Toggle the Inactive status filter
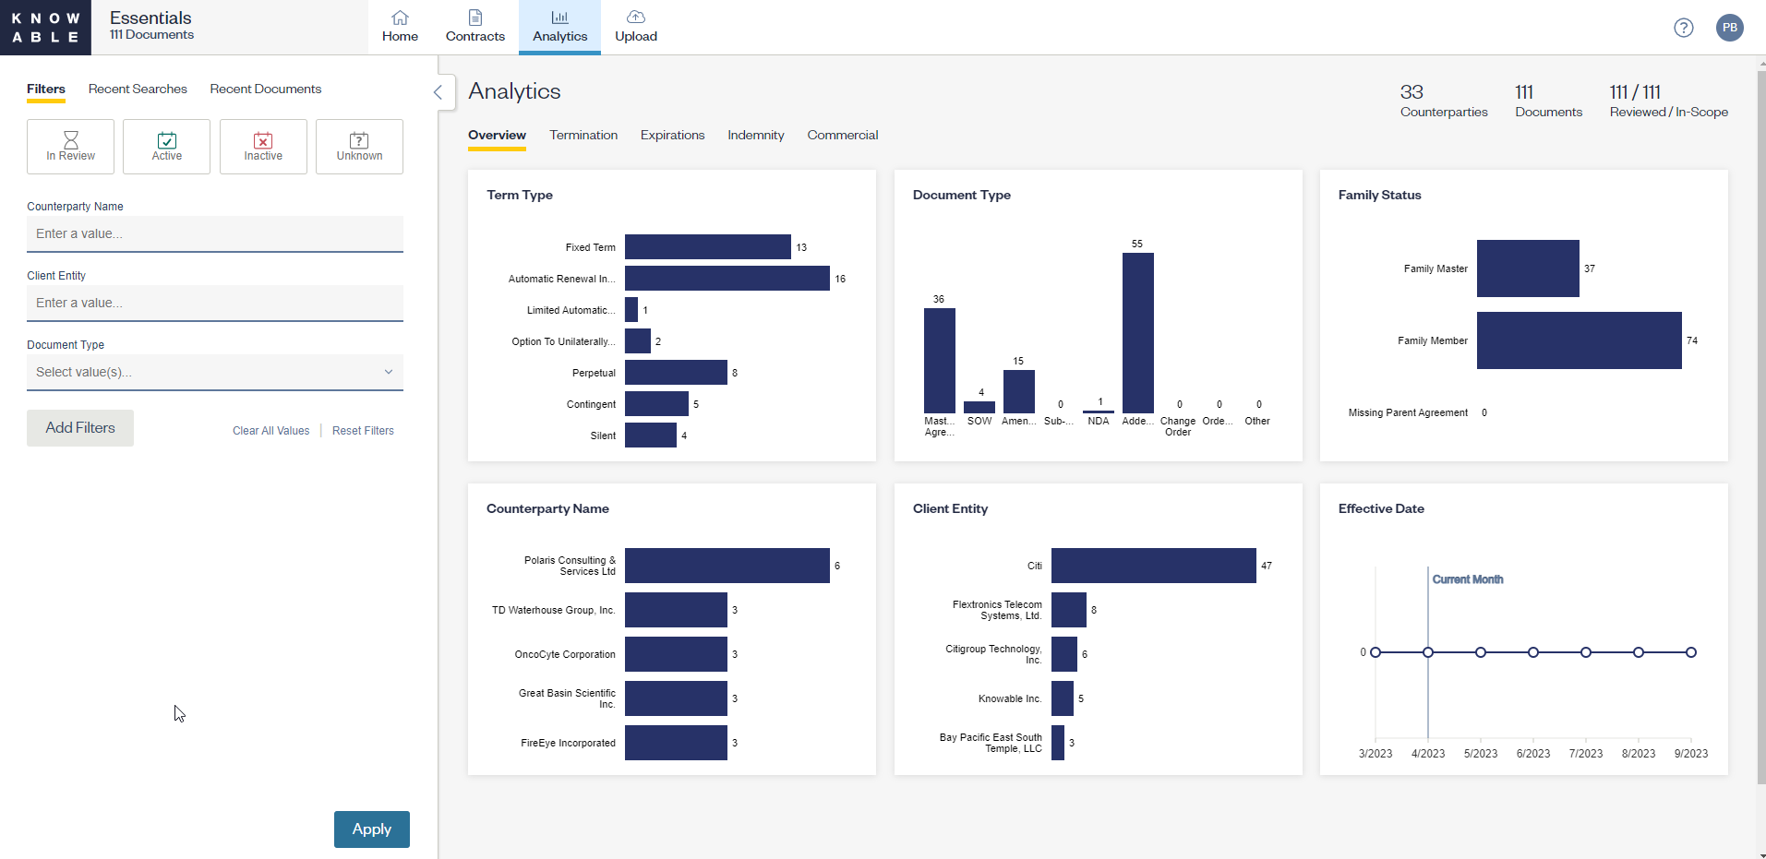1766x859 pixels. pyautogui.click(x=263, y=147)
